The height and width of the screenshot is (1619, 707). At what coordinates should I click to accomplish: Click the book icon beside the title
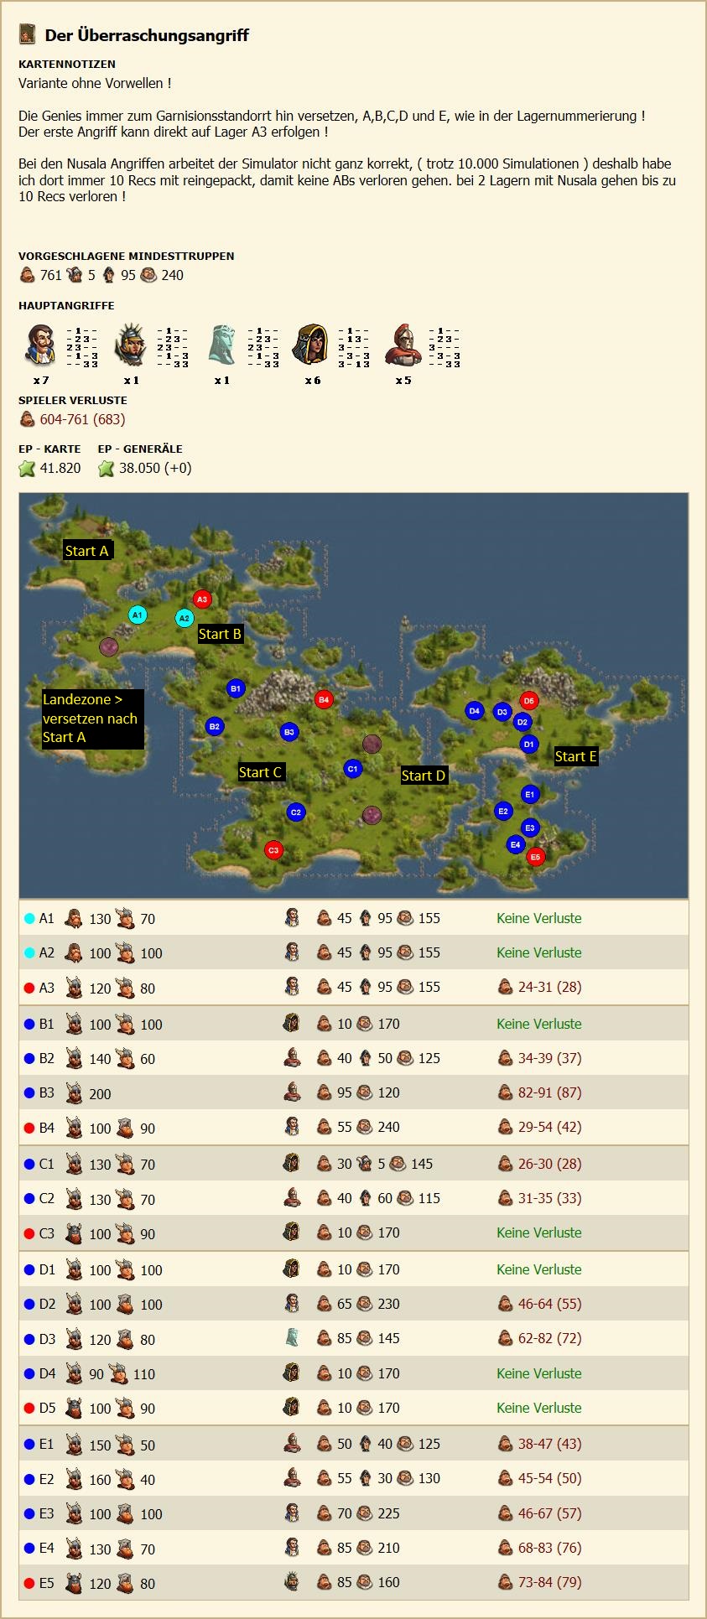point(28,34)
